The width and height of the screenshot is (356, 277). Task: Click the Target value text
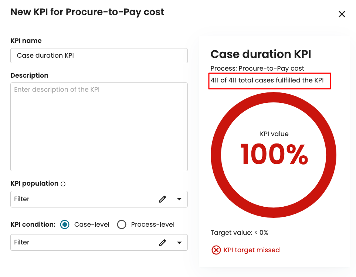[x=239, y=233]
